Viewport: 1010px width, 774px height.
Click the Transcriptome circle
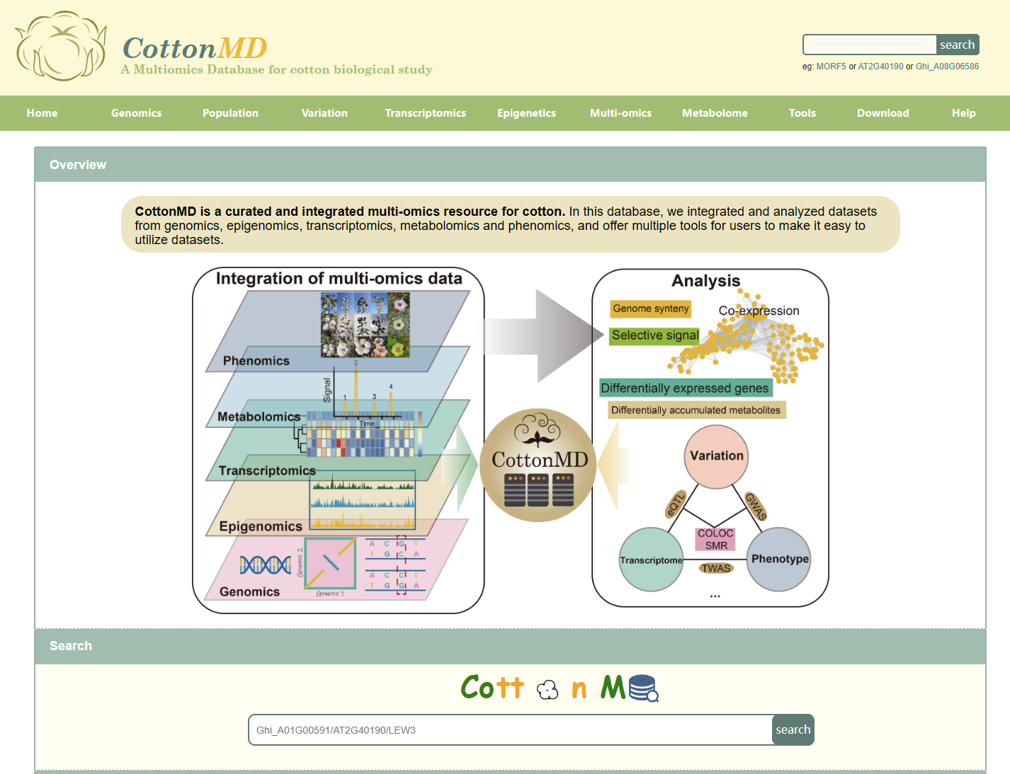(652, 560)
